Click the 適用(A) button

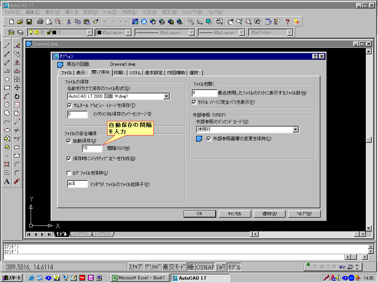tap(269, 214)
